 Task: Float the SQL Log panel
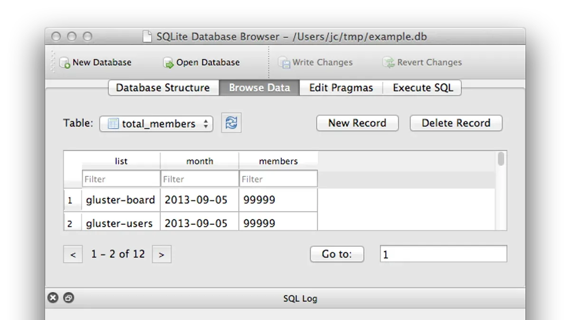[69, 298]
